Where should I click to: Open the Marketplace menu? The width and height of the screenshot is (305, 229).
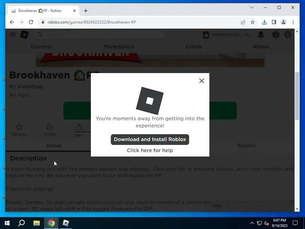click(x=119, y=47)
